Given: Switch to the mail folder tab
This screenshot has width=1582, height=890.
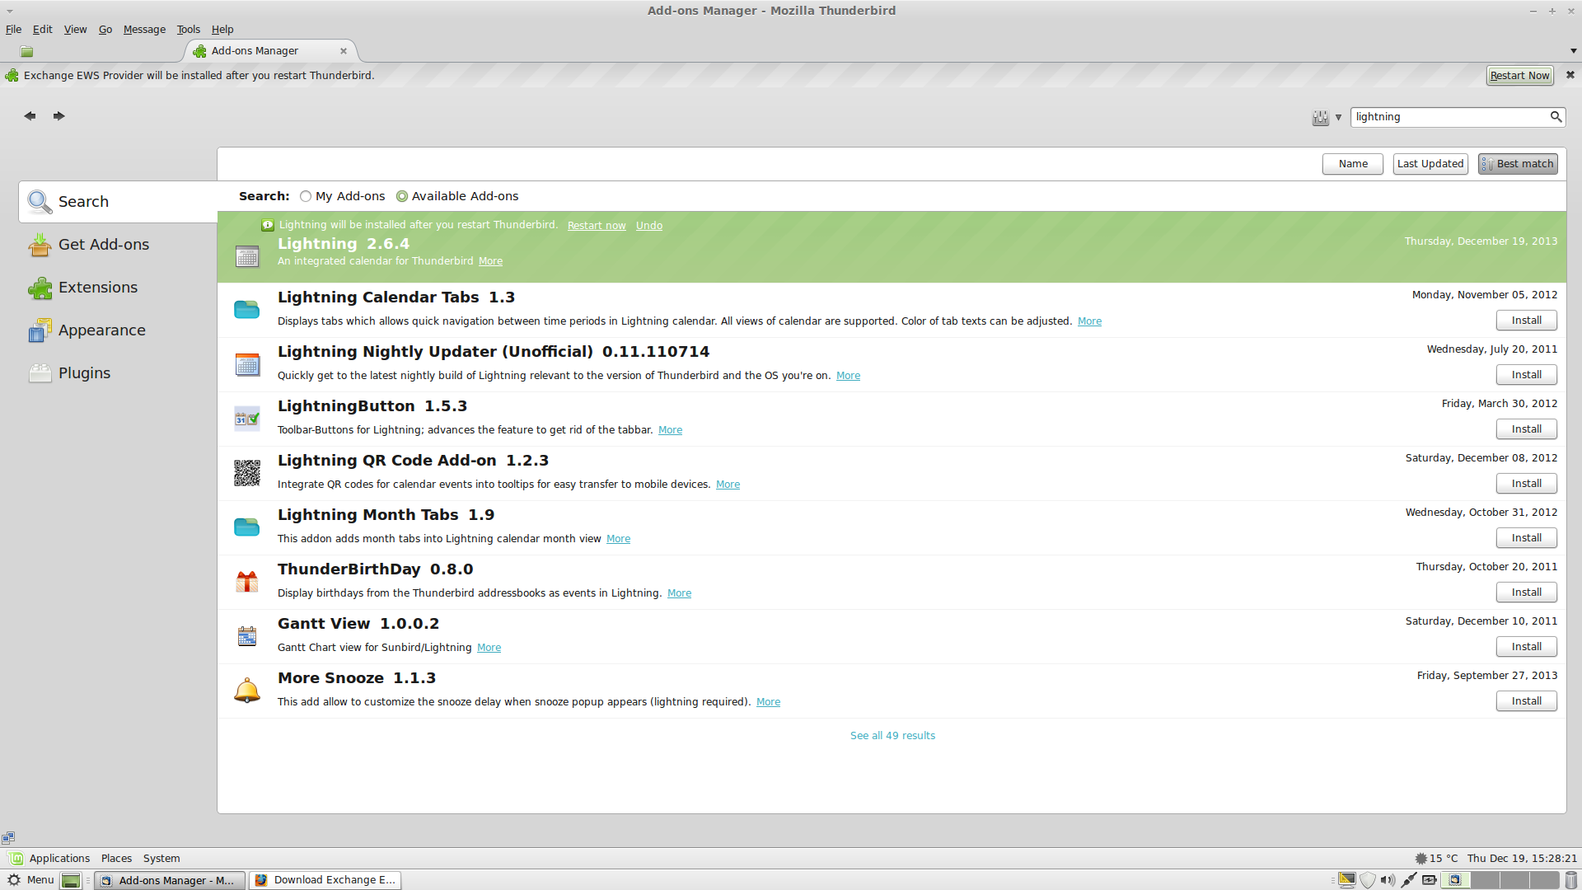Looking at the screenshot, I should click(27, 51).
